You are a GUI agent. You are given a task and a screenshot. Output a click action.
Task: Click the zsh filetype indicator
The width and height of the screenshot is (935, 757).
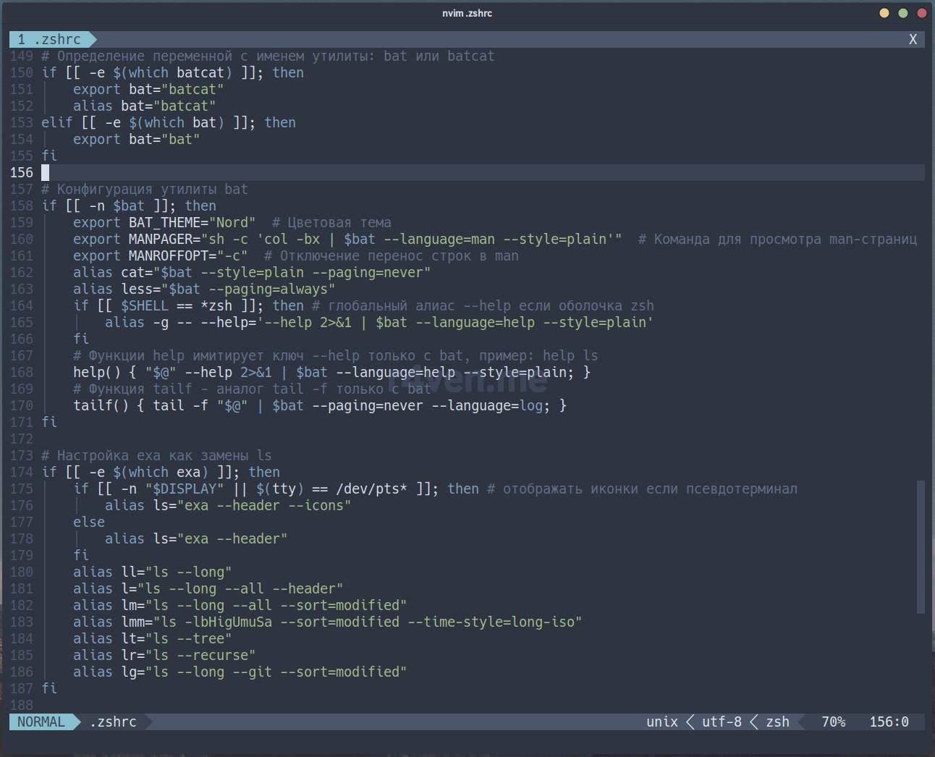coord(777,722)
